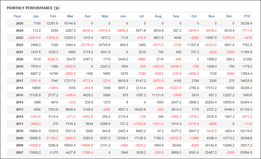Click the 2009 February value -21129.2

pos(52,138)
